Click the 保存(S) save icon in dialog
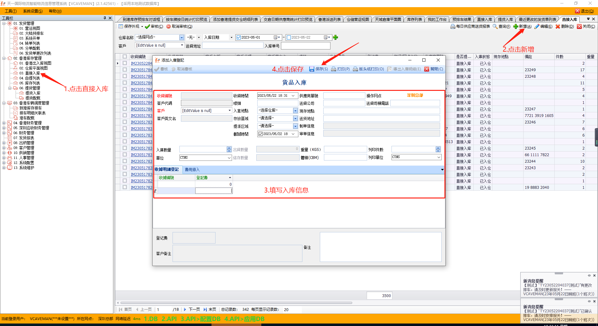This screenshot has width=598, height=326. [x=311, y=69]
